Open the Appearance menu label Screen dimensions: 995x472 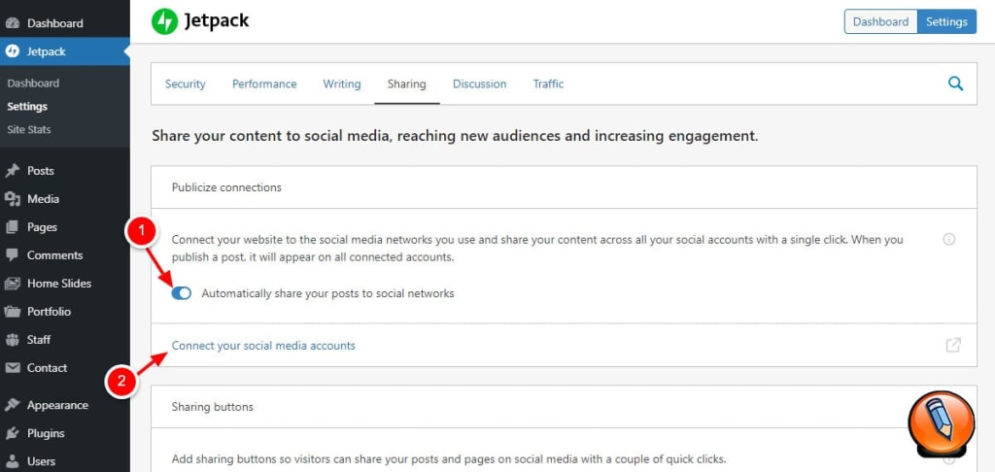(57, 405)
